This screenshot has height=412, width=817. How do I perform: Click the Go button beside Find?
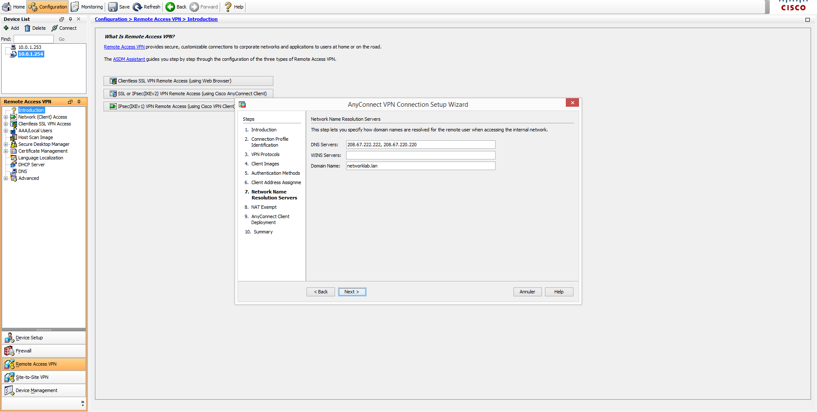pyautogui.click(x=62, y=39)
